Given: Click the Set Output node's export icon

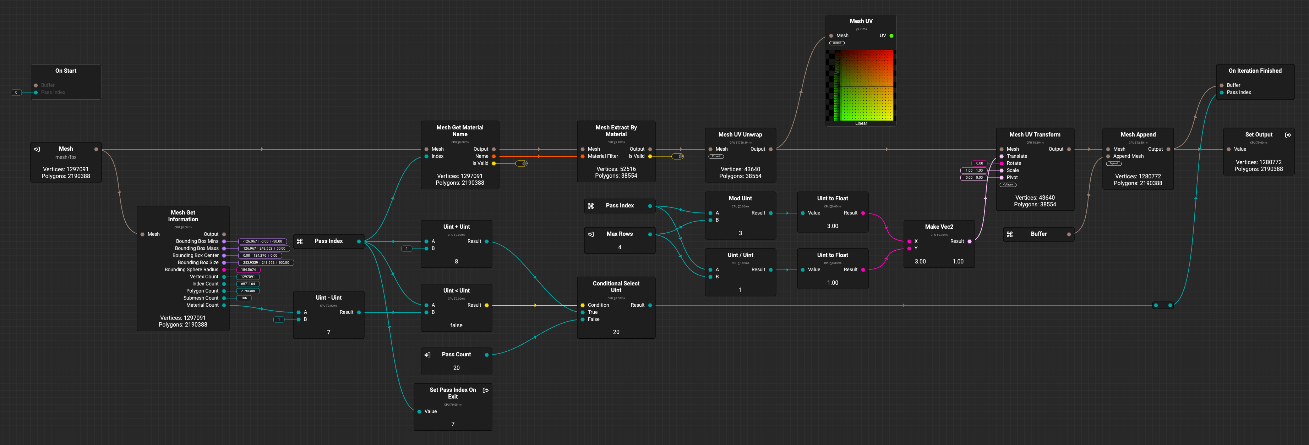Looking at the screenshot, I should click(x=1288, y=135).
